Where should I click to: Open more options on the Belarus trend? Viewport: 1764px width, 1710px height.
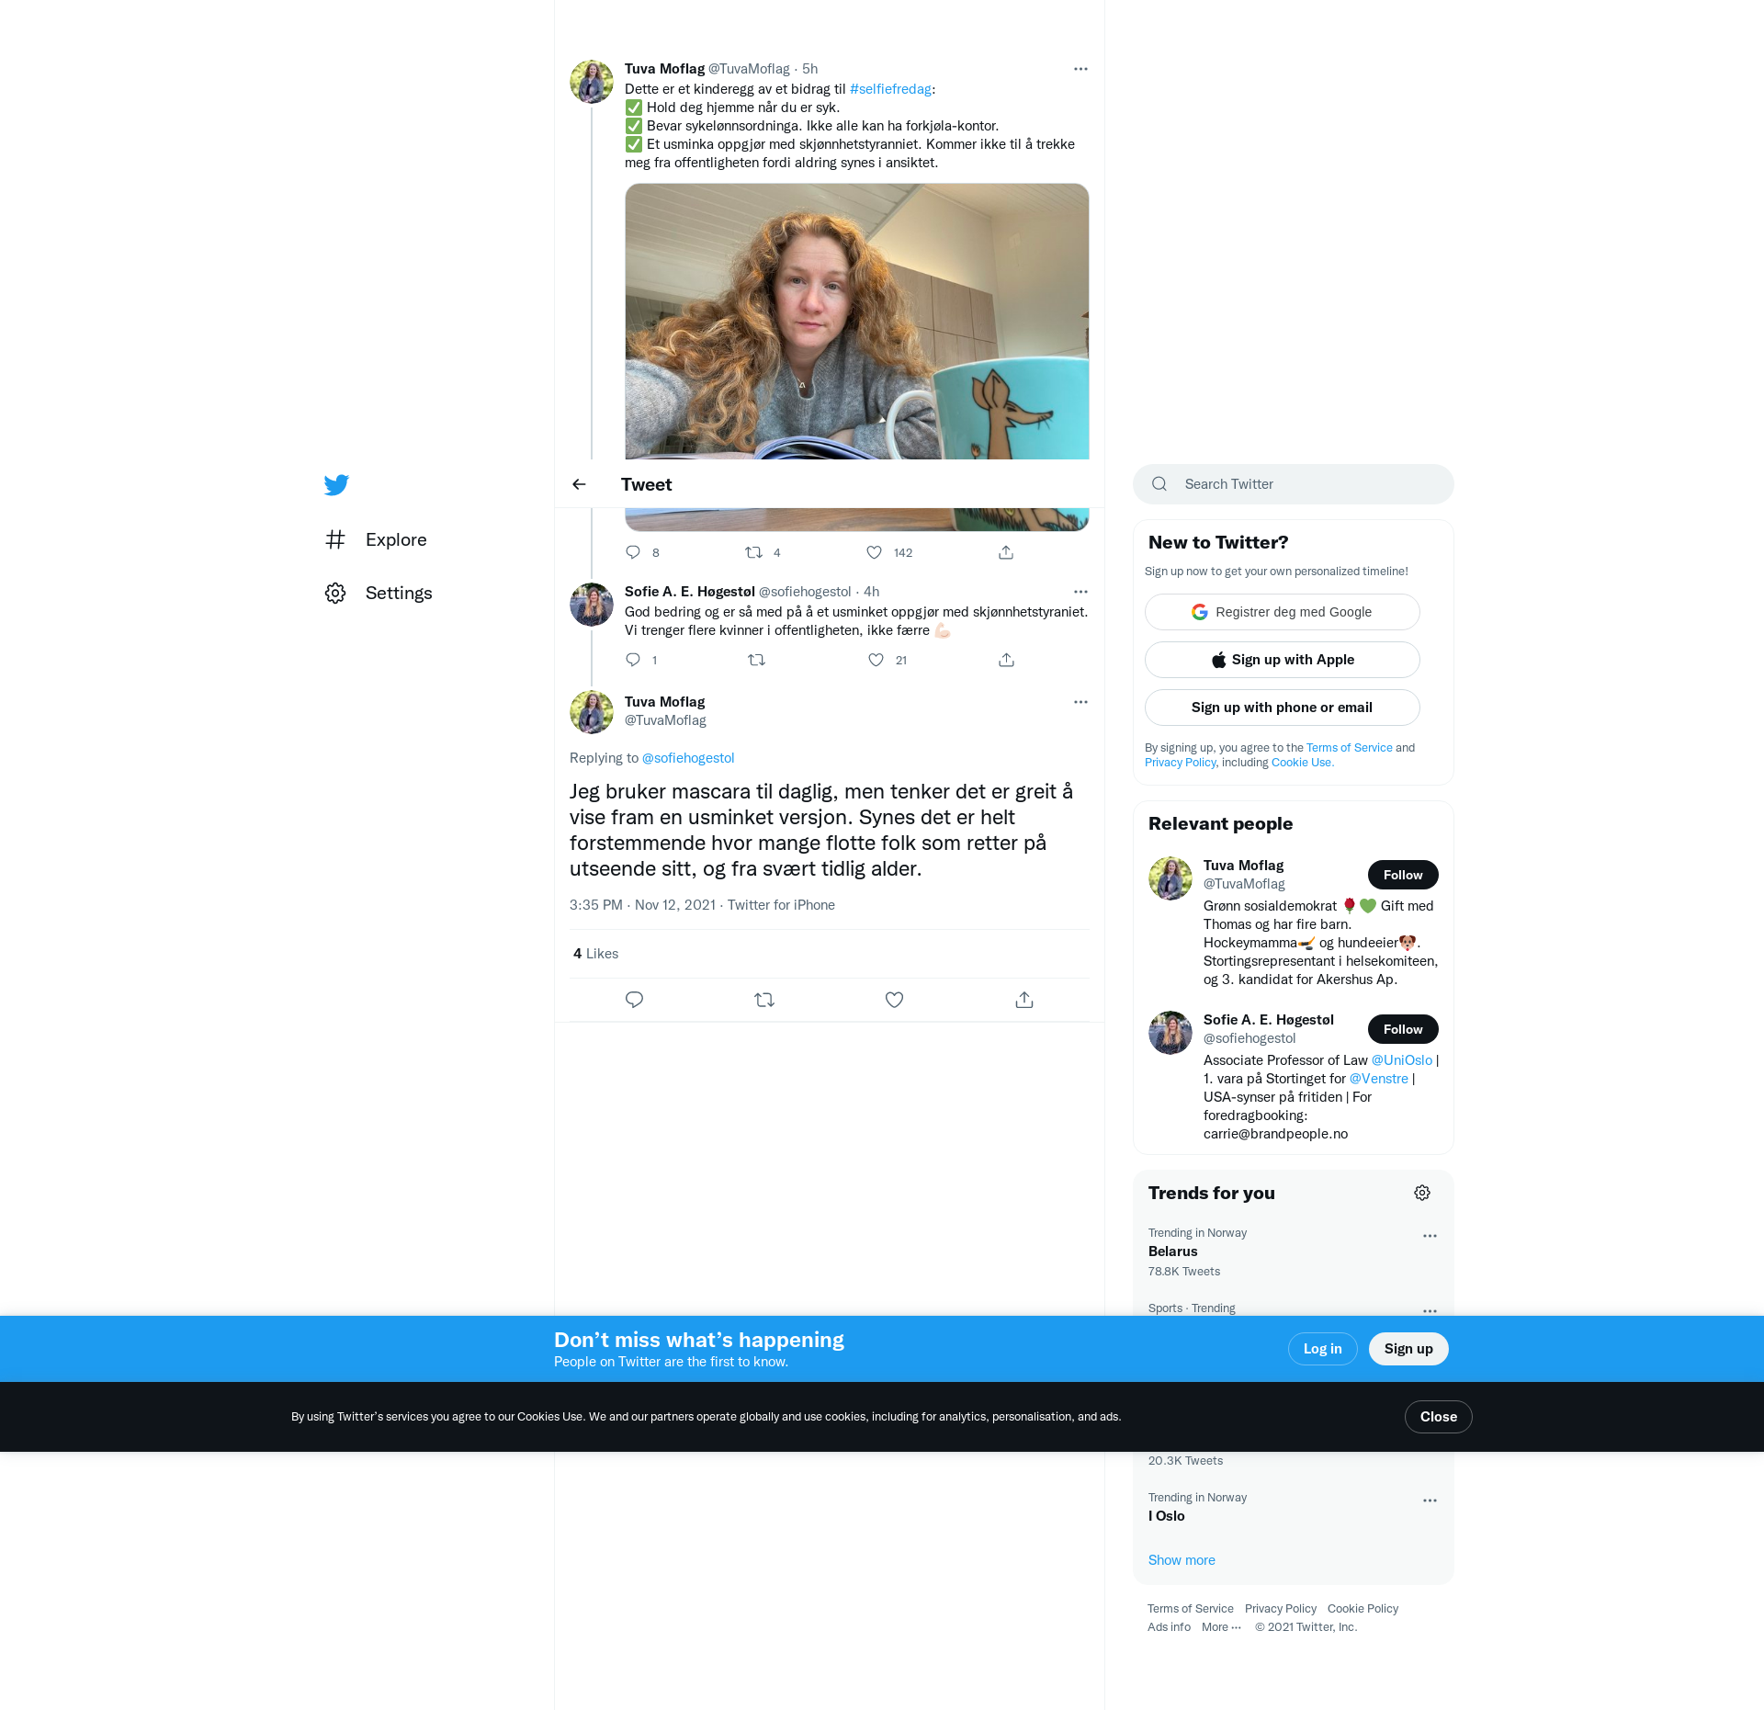coord(1430,1236)
